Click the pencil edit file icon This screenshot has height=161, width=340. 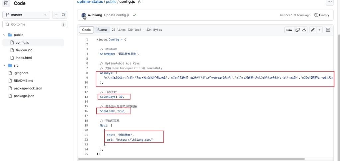point(312,30)
